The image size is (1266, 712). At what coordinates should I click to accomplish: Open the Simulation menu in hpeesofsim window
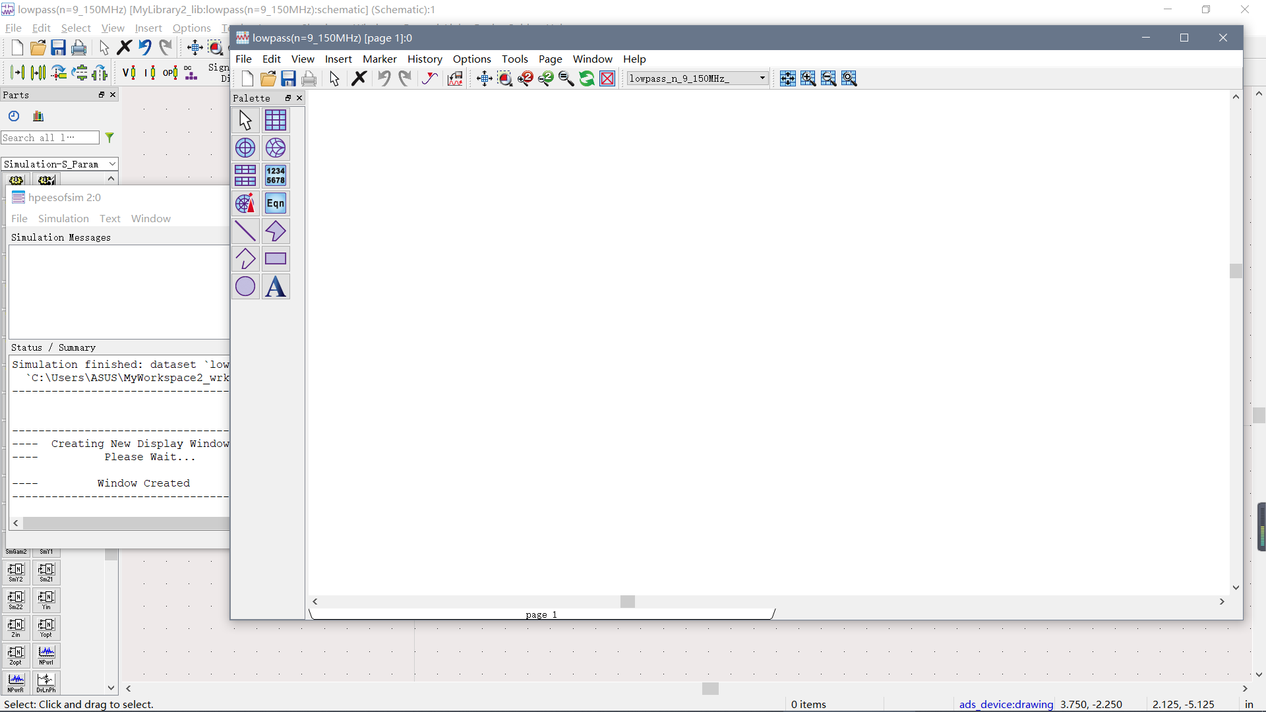point(63,218)
